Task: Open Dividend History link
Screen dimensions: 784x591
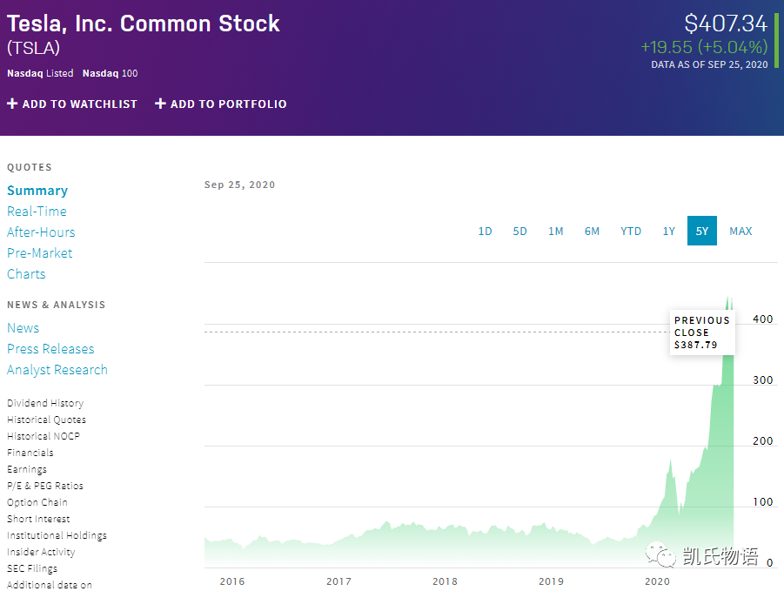Action: (45, 403)
